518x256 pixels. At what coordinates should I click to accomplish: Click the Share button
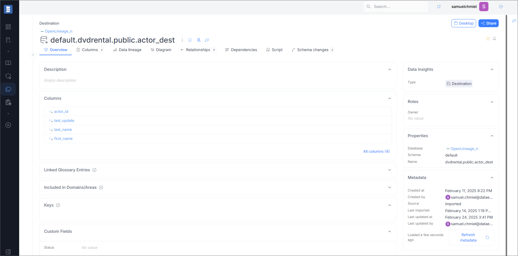click(488, 23)
